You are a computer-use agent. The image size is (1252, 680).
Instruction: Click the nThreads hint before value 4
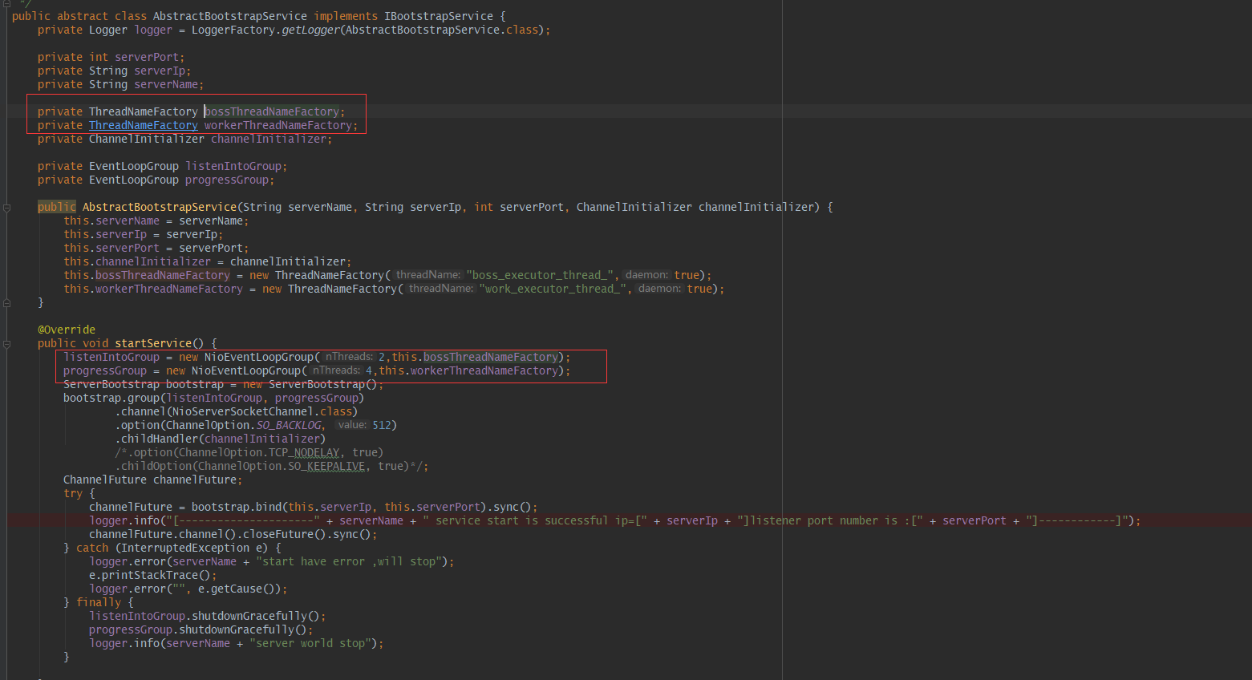(336, 370)
